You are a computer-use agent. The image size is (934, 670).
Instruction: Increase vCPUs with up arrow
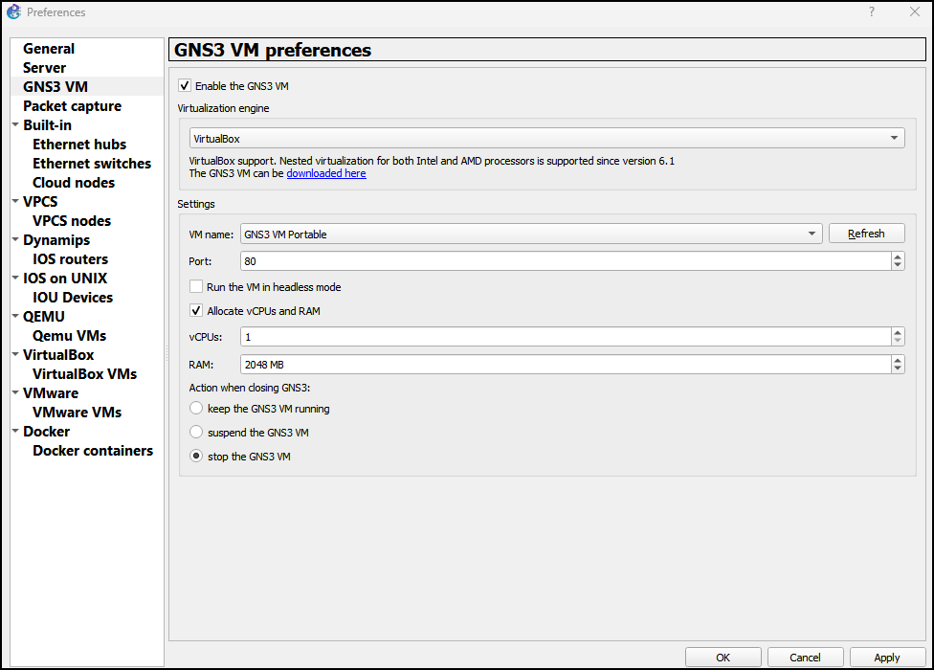pyautogui.click(x=898, y=332)
